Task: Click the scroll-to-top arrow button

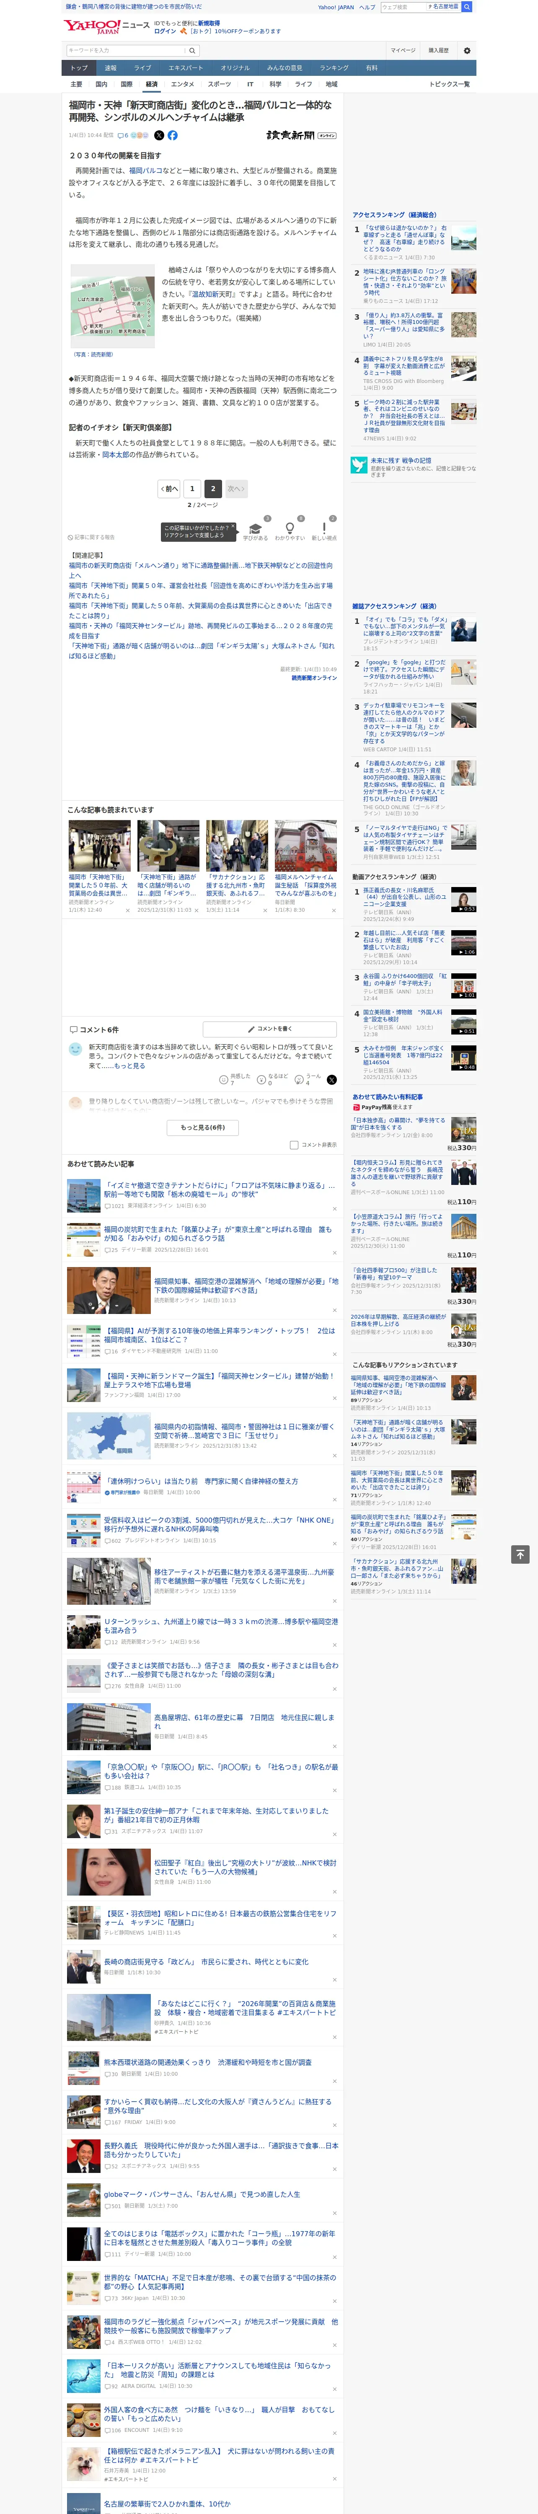Action: pos(520,1554)
